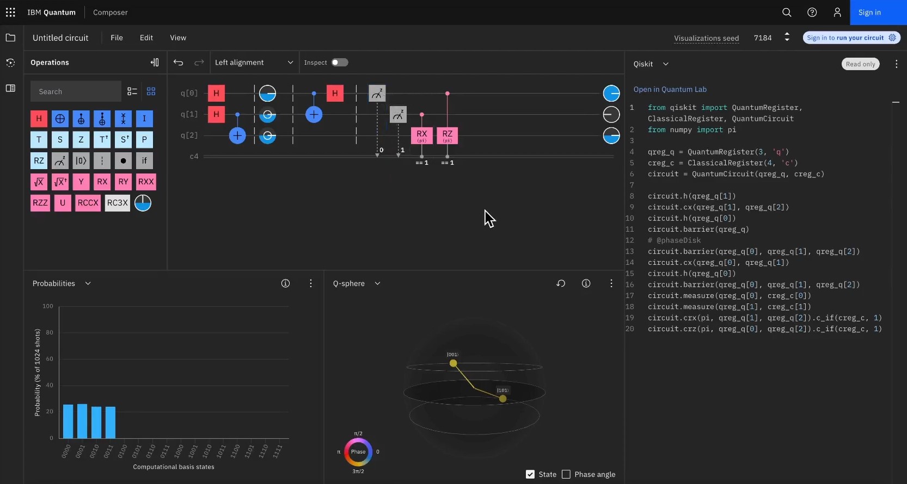Pick the RZZ gate in Operations palette
This screenshot has height=484, width=907.
[40, 203]
